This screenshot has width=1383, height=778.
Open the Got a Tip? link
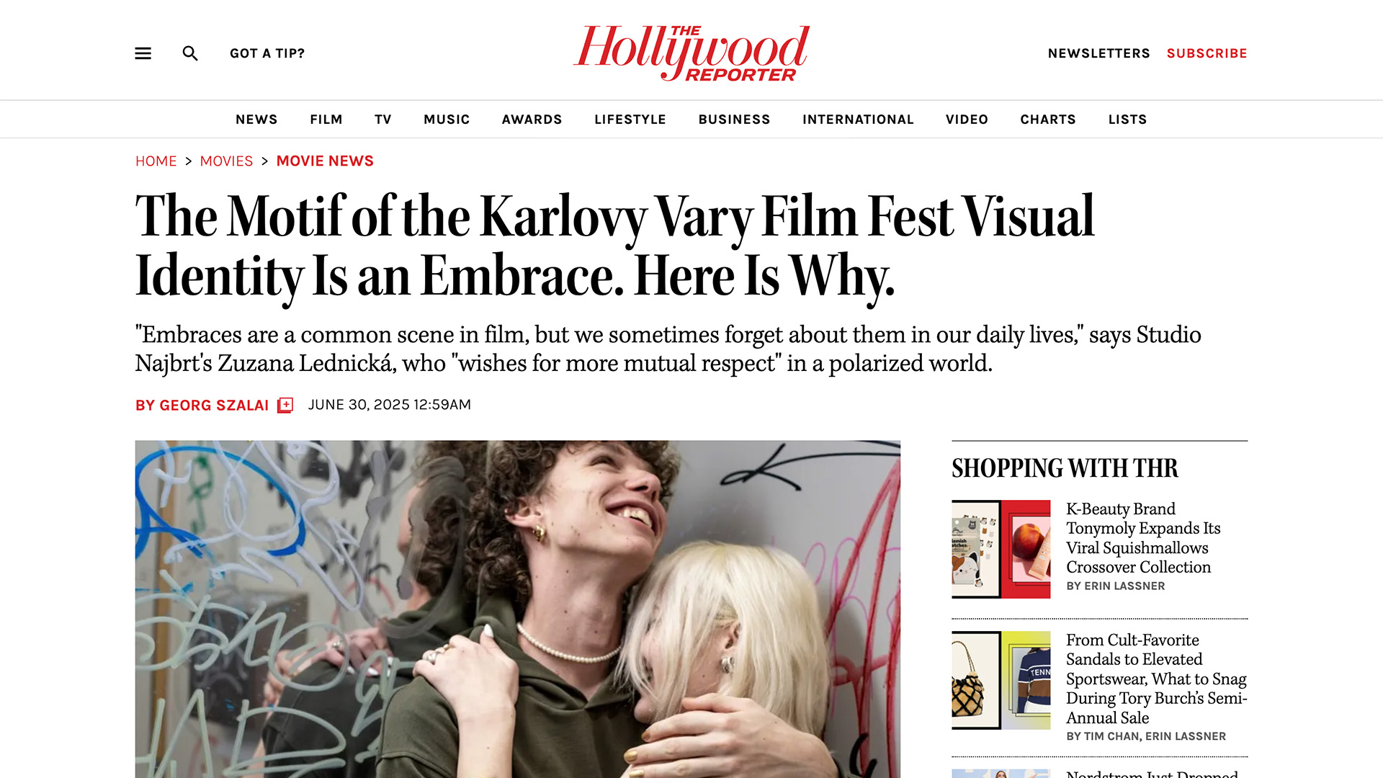tap(267, 53)
